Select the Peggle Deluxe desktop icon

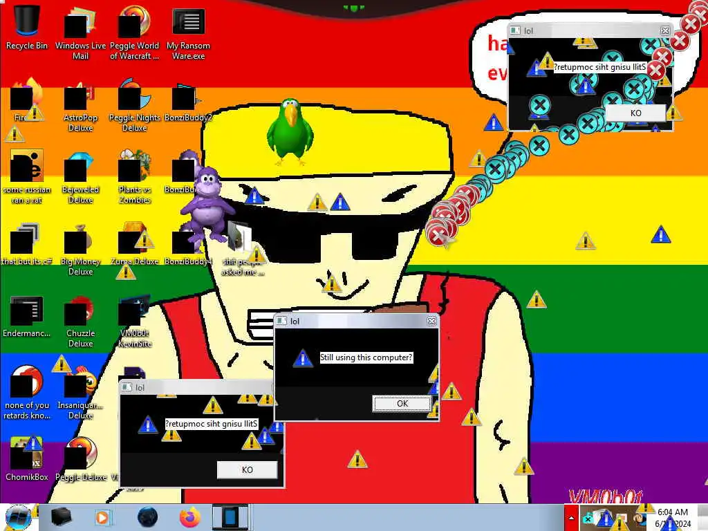80,459
